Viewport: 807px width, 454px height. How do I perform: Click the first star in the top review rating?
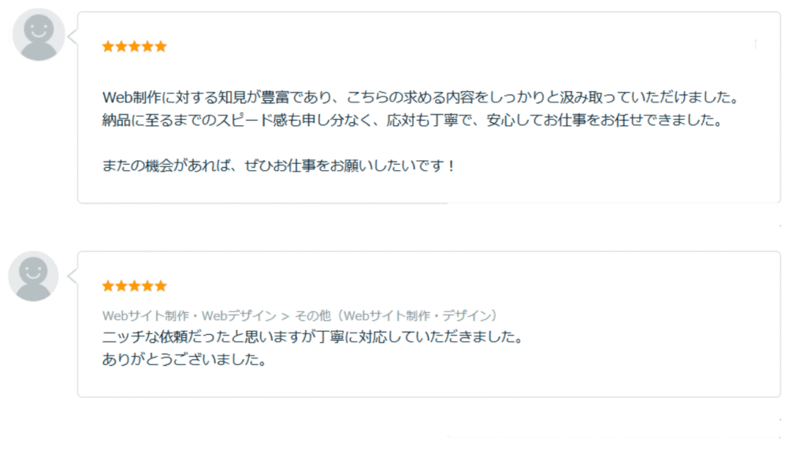(108, 47)
